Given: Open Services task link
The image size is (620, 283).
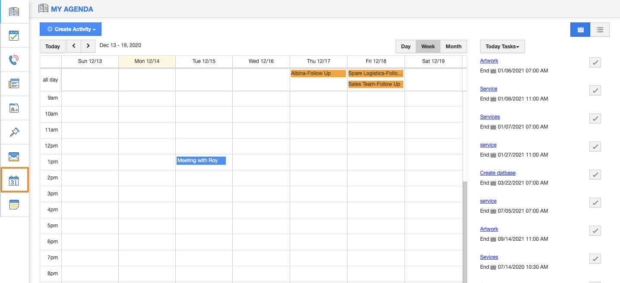Looking at the screenshot, I should click(x=490, y=117).
